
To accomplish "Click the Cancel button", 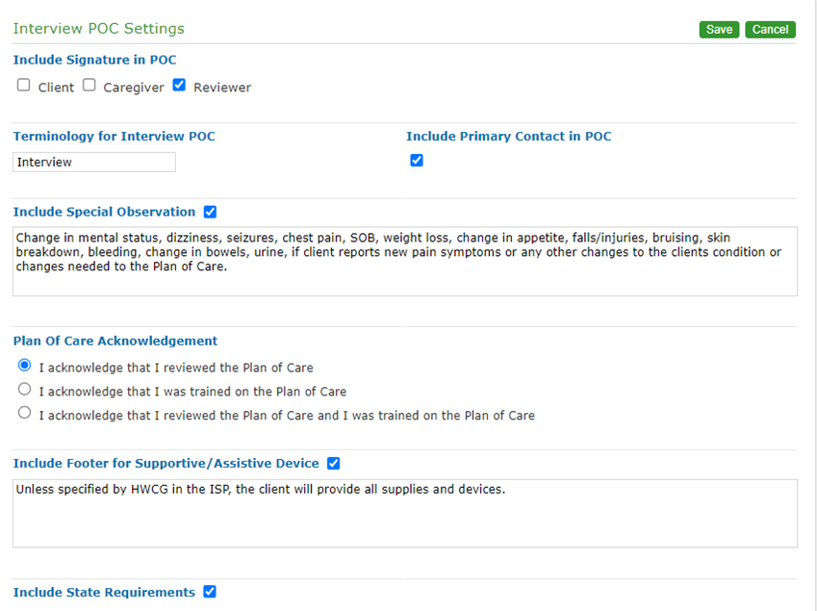I will point(770,30).
